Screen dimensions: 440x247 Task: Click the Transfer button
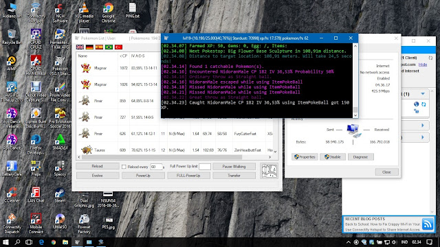tap(234, 176)
